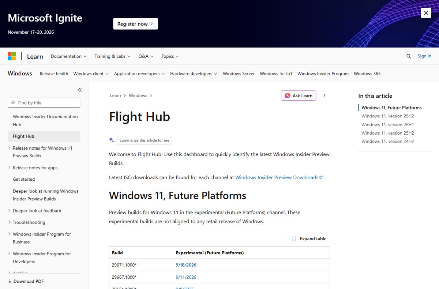Focus the Find by title filter field
The height and width of the screenshot is (289, 439).
(44, 103)
